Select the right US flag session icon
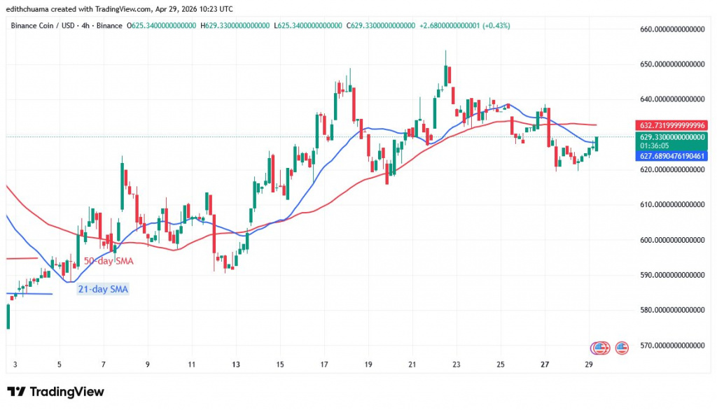Screen dimensions: 717x410 (622, 346)
